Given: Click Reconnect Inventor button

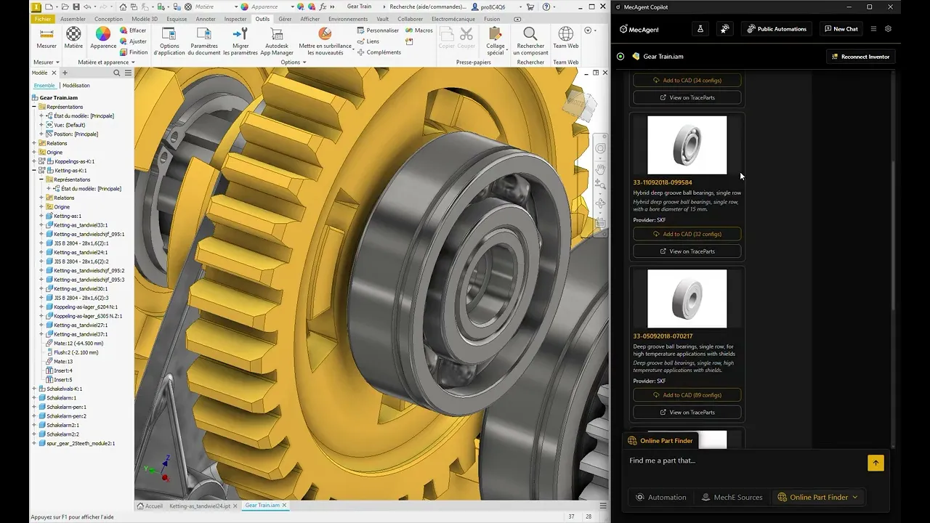Looking at the screenshot, I should coord(860,56).
